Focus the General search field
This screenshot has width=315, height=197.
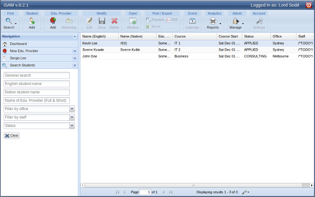[37, 75]
